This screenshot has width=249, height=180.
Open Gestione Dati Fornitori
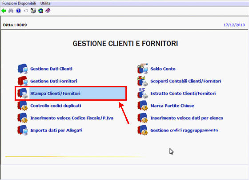click(54, 81)
